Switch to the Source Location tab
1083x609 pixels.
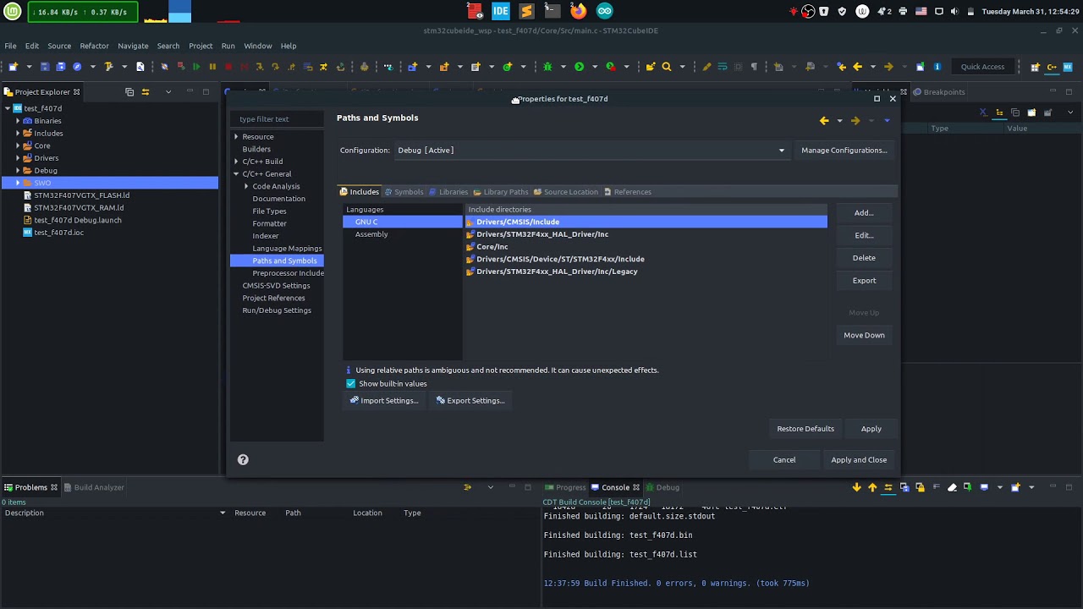coord(565,192)
